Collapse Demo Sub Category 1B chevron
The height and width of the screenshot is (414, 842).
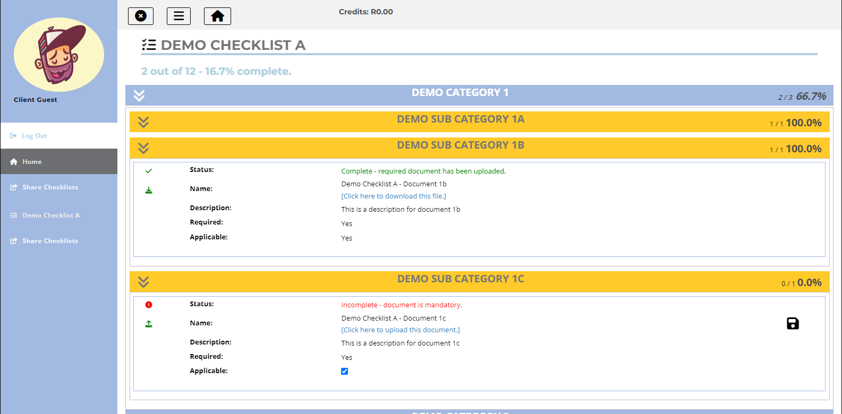coord(143,148)
